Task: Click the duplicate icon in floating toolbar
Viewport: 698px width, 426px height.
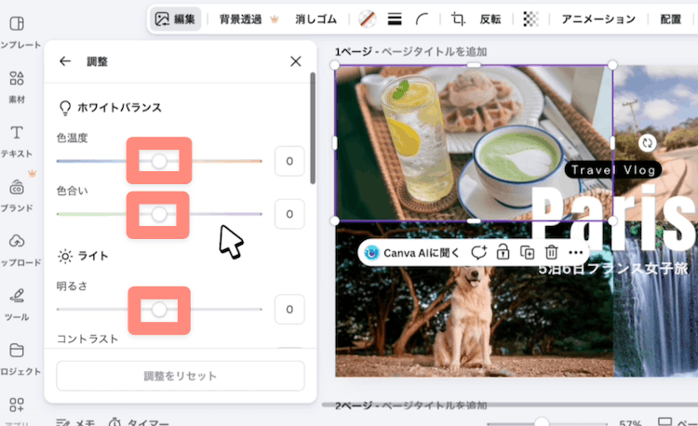Action: pos(527,253)
